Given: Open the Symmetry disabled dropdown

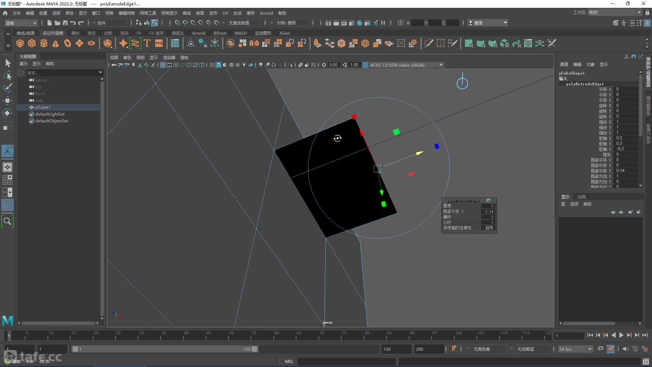Looking at the screenshot, I should 292,23.
